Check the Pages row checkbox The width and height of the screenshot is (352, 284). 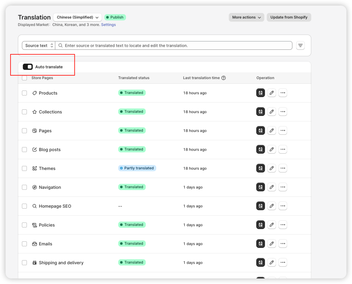pyautogui.click(x=24, y=131)
